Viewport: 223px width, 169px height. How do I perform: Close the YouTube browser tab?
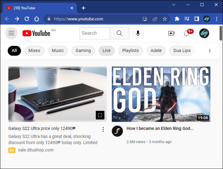72,8
